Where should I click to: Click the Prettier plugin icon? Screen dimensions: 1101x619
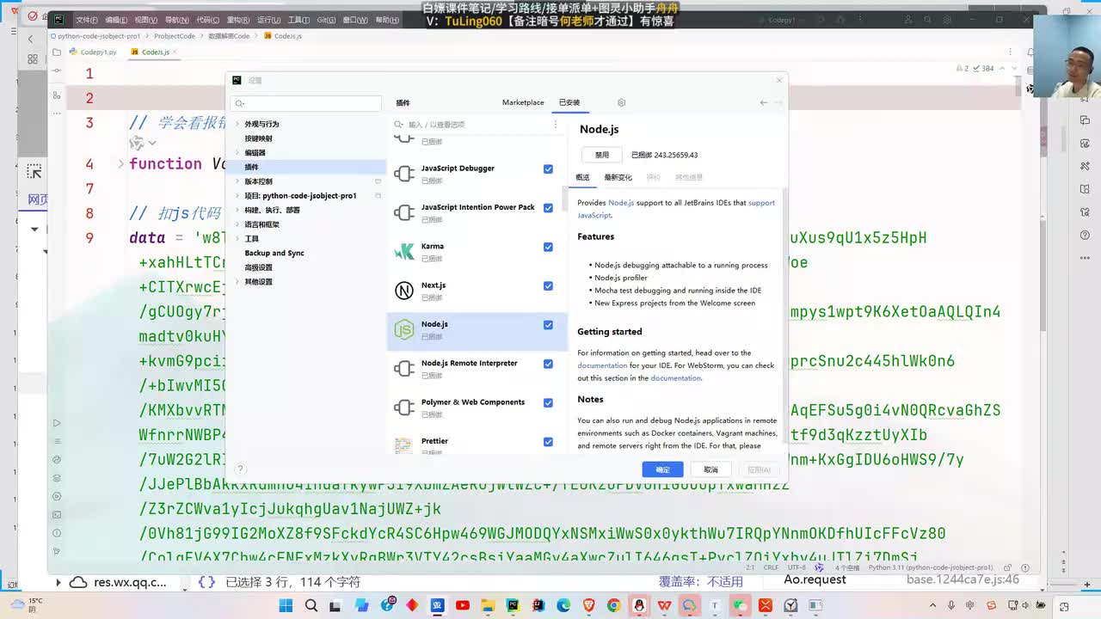pos(403,445)
